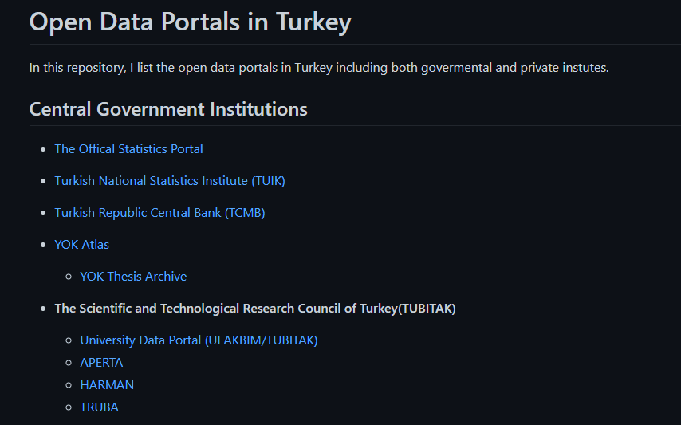Click the bullet beside YOK Atlas

[x=43, y=245]
